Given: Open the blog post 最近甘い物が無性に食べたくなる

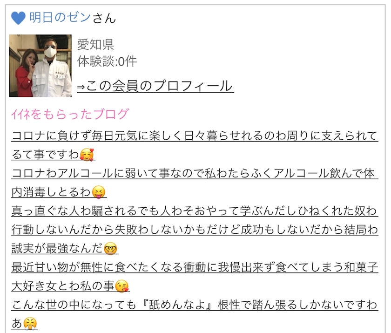Looking at the screenshot, I should point(195,277).
